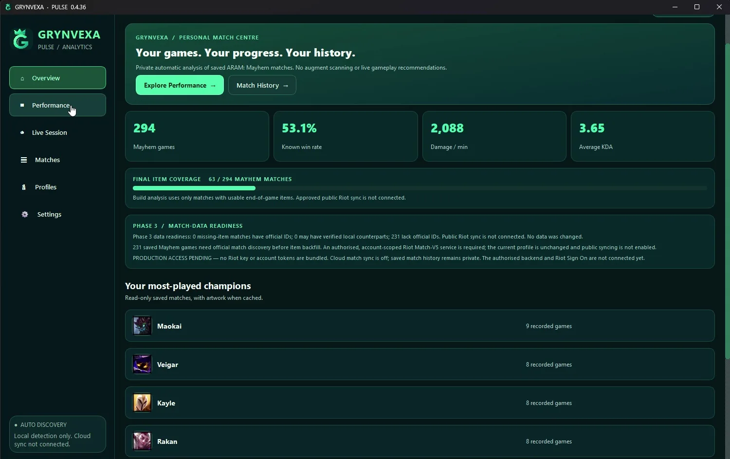Click the dot icon beside Live Session
Screen dimensions: 730x459
(x=22, y=132)
